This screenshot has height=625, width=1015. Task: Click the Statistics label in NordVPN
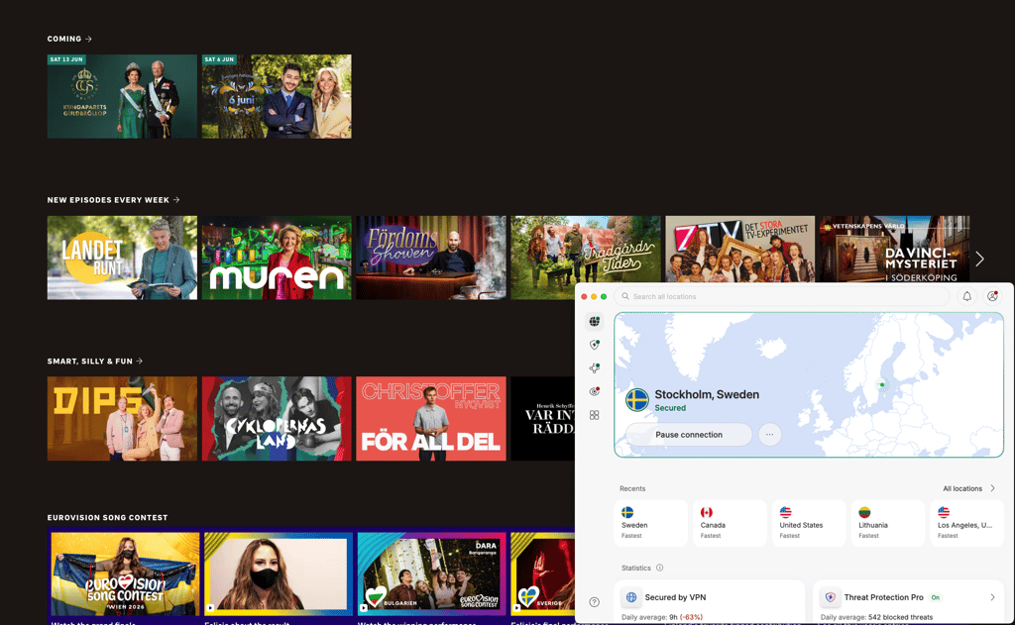pyautogui.click(x=636, y=569)
